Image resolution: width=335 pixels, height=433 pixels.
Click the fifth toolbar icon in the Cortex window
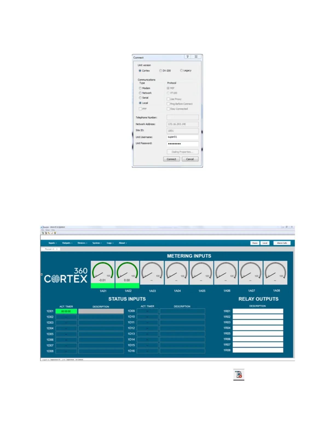[x=55, y=233]
